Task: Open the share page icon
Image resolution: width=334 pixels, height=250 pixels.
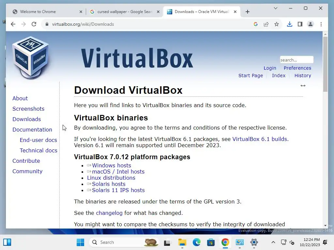Action: pyautogui.click(x=266, y=24)
